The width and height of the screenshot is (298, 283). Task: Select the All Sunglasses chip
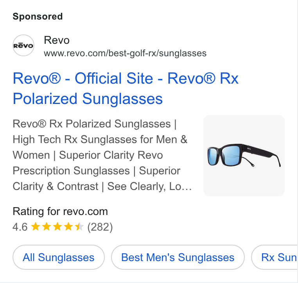pos(59,257)
